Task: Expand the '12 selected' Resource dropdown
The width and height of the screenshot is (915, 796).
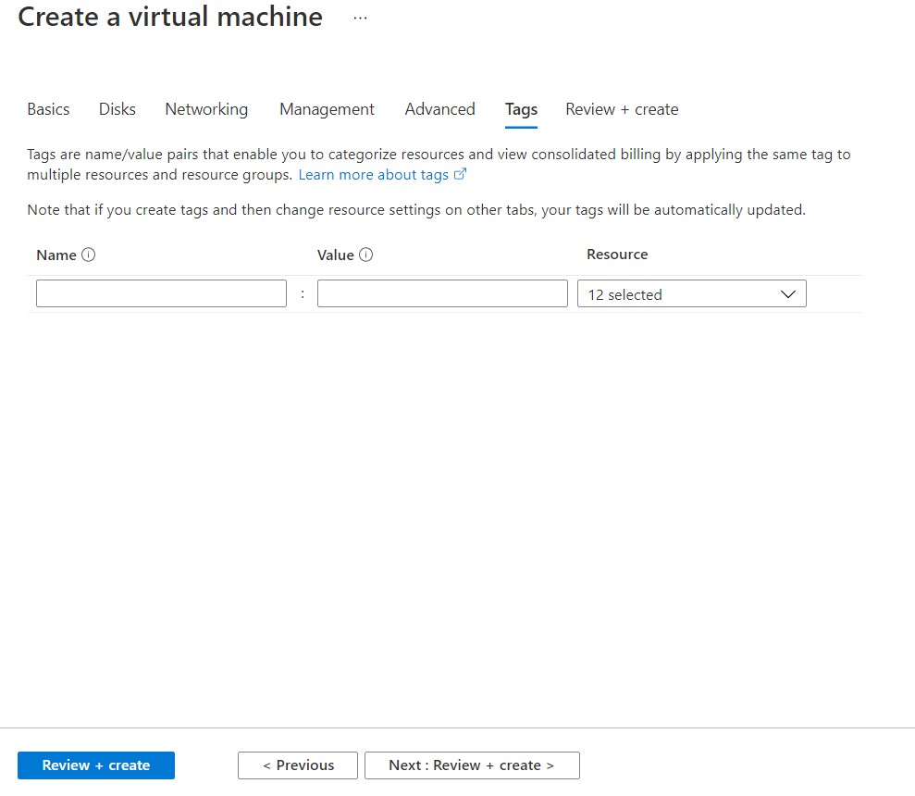Action: pyautogui.click(x=690, y=294)
